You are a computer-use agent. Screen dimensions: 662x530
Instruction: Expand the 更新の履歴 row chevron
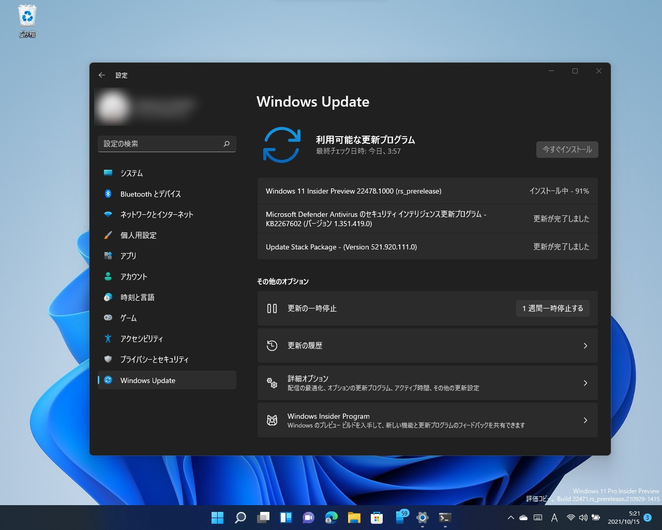click(x=585, y=345)
